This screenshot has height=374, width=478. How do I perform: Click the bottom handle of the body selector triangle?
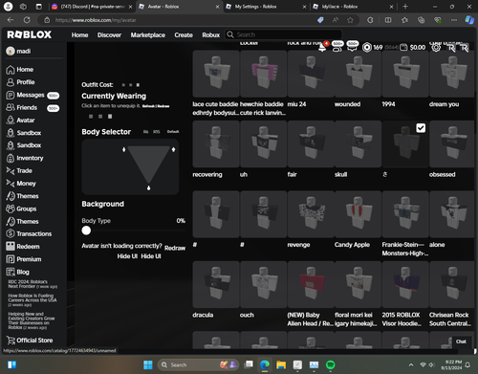click(x=148, y=188)
